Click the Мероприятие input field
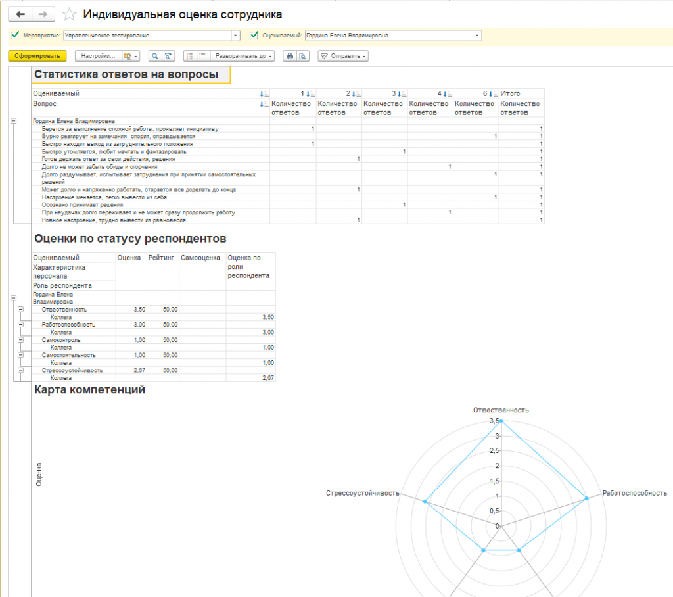The width and height of the screenshot is (673, 597). (x=148, y=36)
